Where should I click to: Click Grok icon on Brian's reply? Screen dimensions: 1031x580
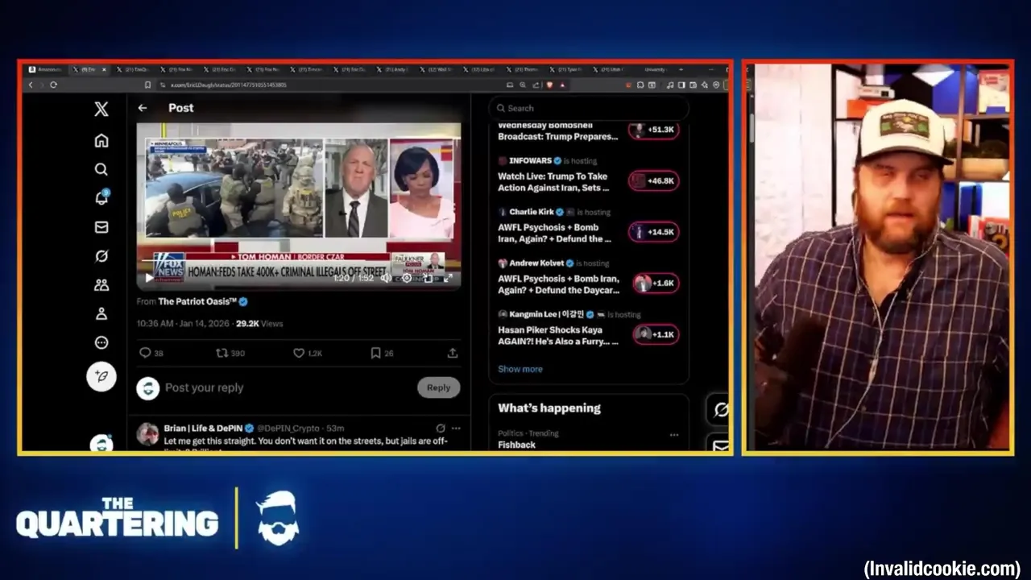[x=441, y=429]
